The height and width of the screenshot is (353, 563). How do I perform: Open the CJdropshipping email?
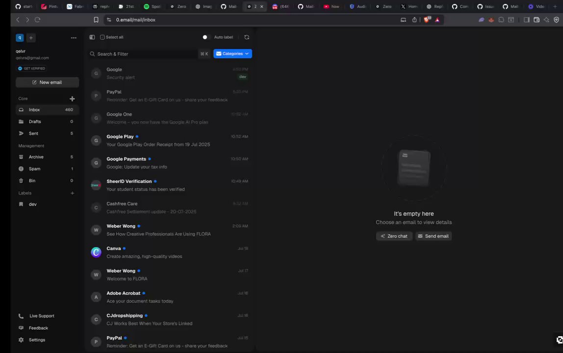pyautogui.click(x=169, y=319)
